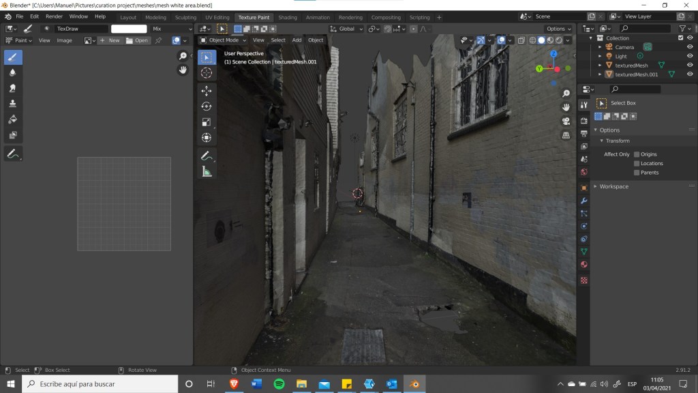Activate the 3D Cursor tool

pos(207,73)
